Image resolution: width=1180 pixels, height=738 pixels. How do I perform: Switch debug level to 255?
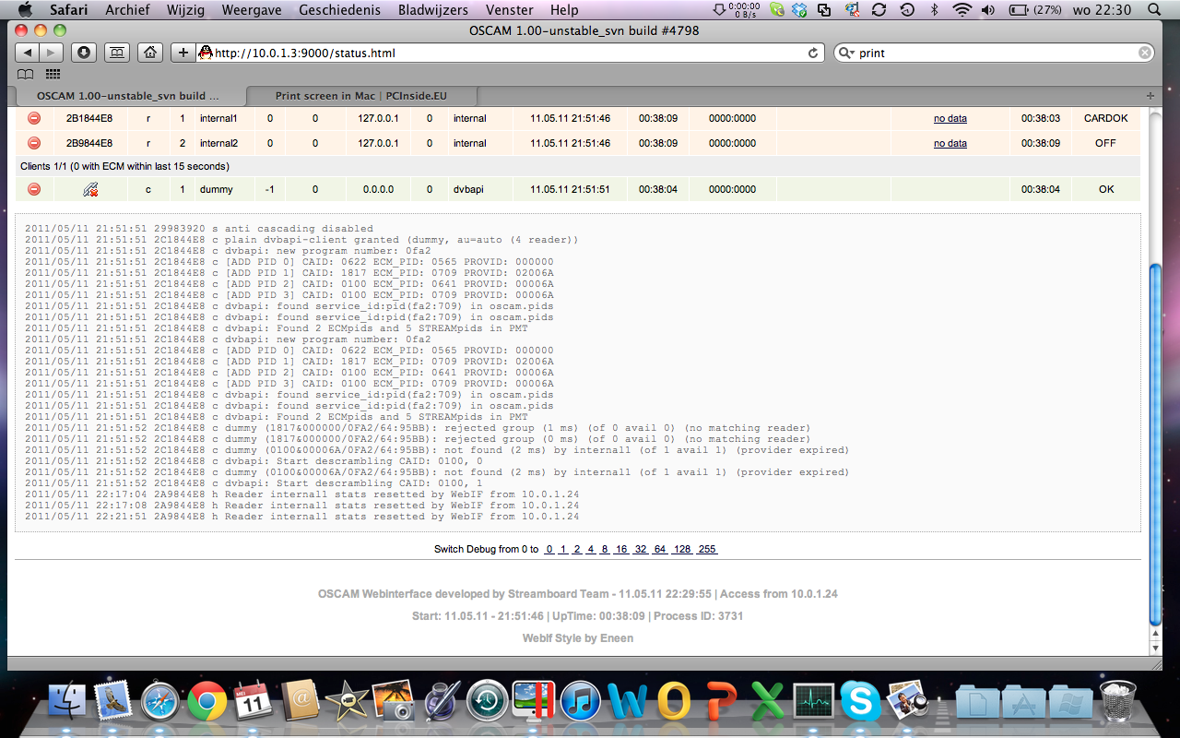(707, 549)
